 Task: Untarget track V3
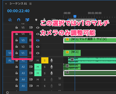[23, 40]
